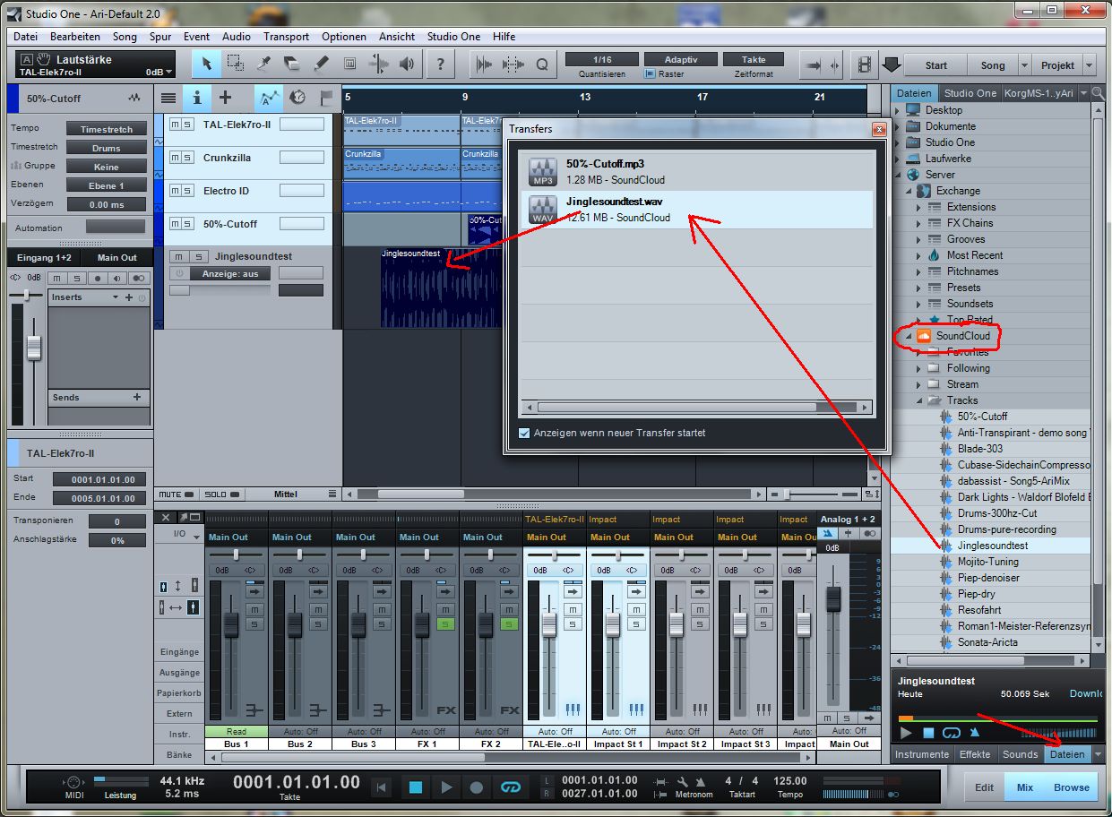Open the track list icon
1112x817 pixels.
168,98
